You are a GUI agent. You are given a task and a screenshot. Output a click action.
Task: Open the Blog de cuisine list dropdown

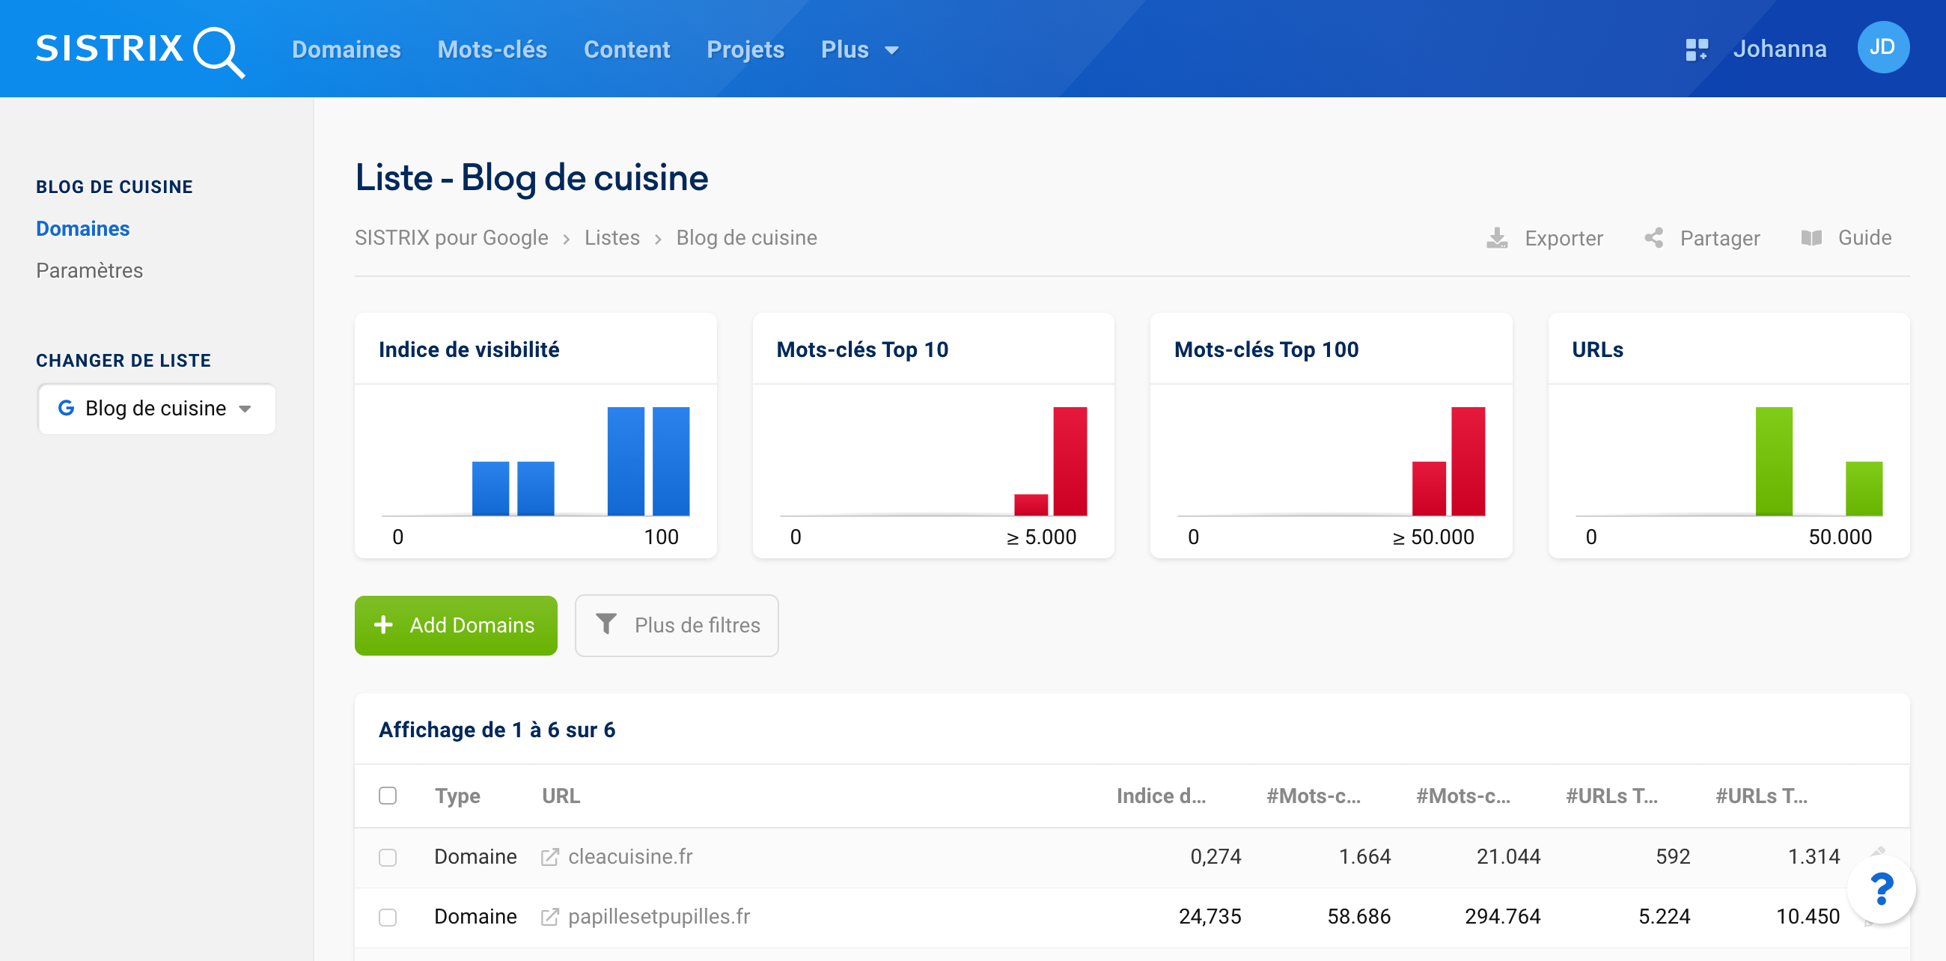tap(157, 409)
